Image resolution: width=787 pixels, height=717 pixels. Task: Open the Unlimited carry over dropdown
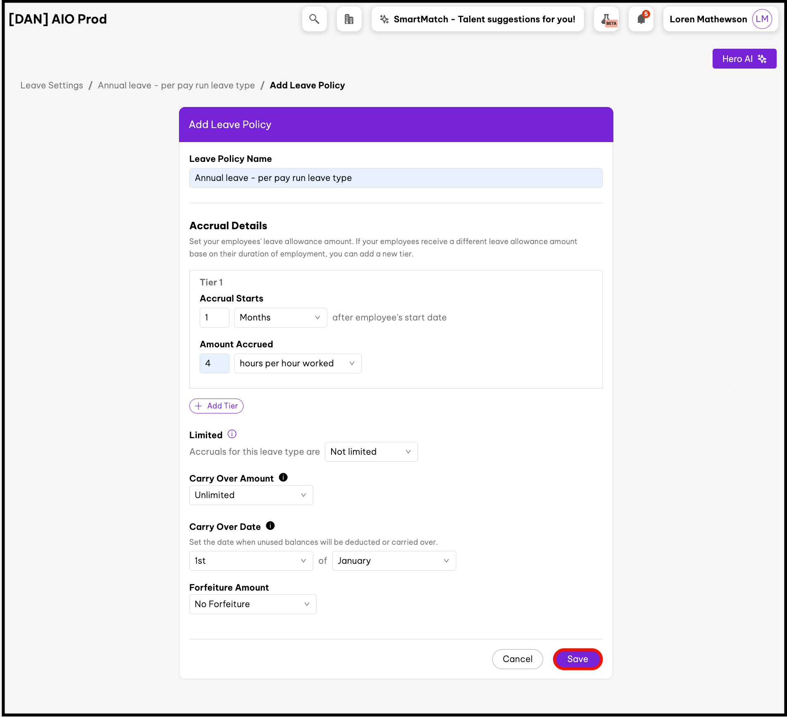click(251, 495)
